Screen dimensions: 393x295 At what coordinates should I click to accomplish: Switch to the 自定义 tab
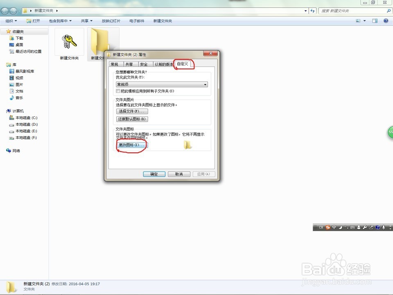point(183,64)
